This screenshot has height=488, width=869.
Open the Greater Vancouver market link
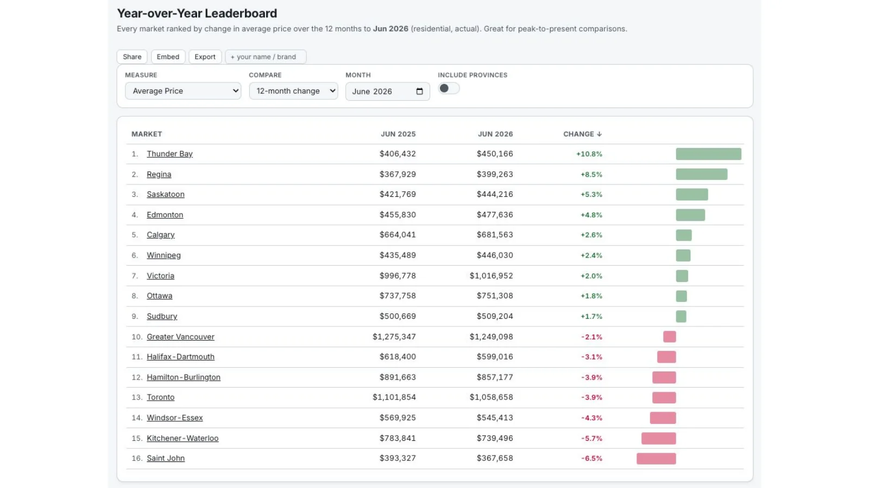180,337
